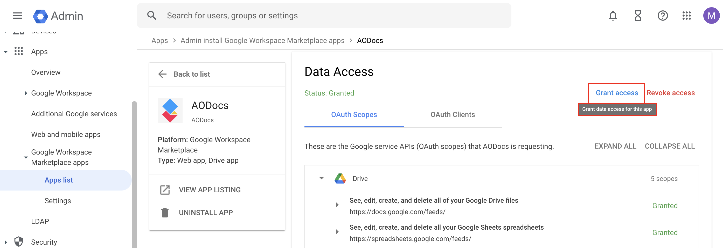Open notifications bell
The image size is (723, 248).
613,16
